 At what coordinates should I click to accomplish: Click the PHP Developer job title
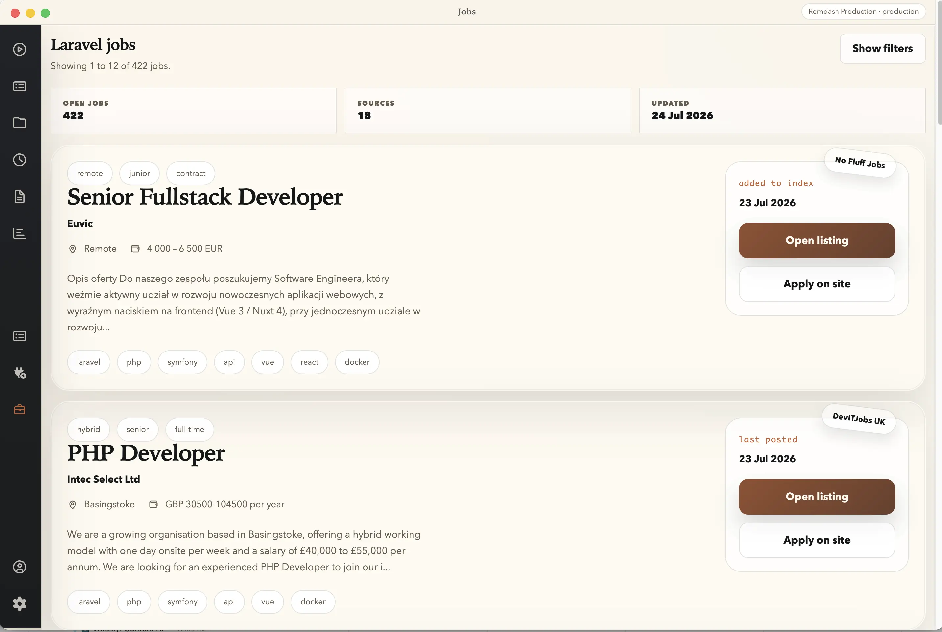click(x=146, y=453)
